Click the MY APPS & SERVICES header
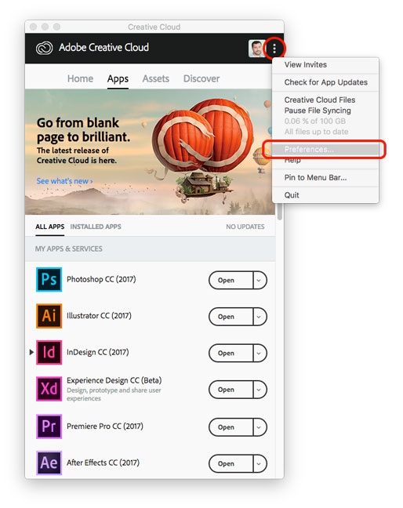 [69, 249]
